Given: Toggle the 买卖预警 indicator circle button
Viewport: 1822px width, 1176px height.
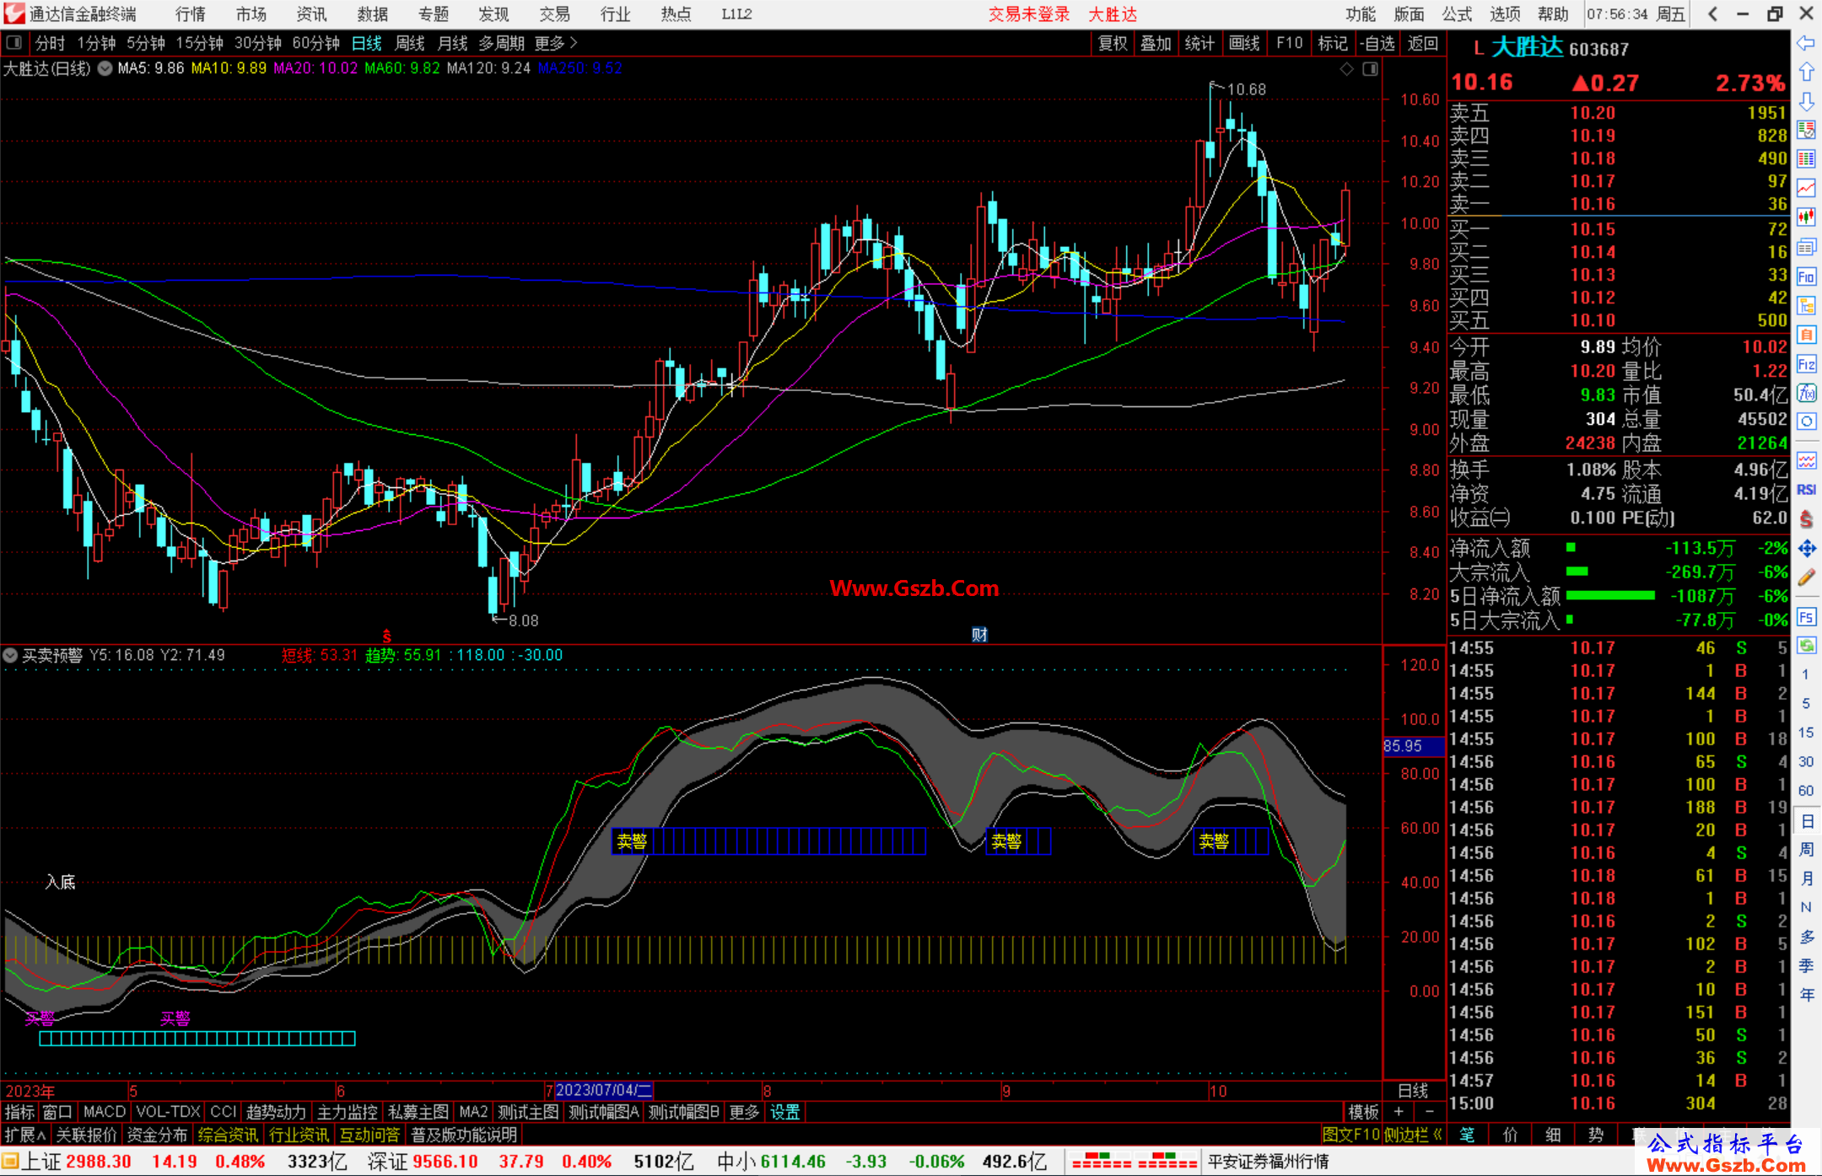Looking at the screenshot, I should 10,655.
